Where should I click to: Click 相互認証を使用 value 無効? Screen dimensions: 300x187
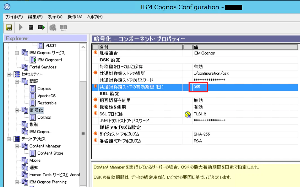pos(198,101)
